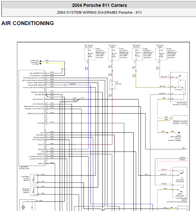Click the dashed connector box on red/black wire
This screenshot has height=211, width=196.
coord(112,85)
